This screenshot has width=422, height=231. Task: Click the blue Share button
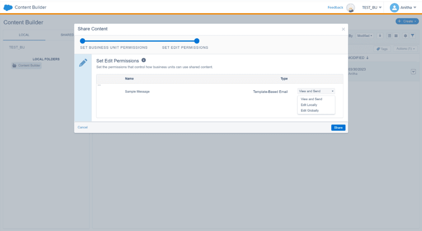[338, 127]
